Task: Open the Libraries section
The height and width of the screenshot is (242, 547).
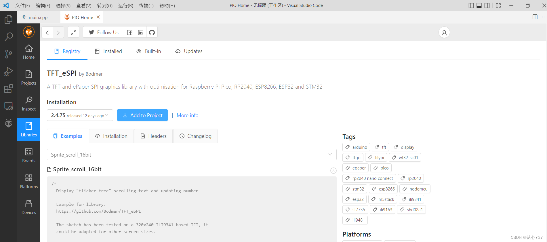Action: [x=29, y=129]
